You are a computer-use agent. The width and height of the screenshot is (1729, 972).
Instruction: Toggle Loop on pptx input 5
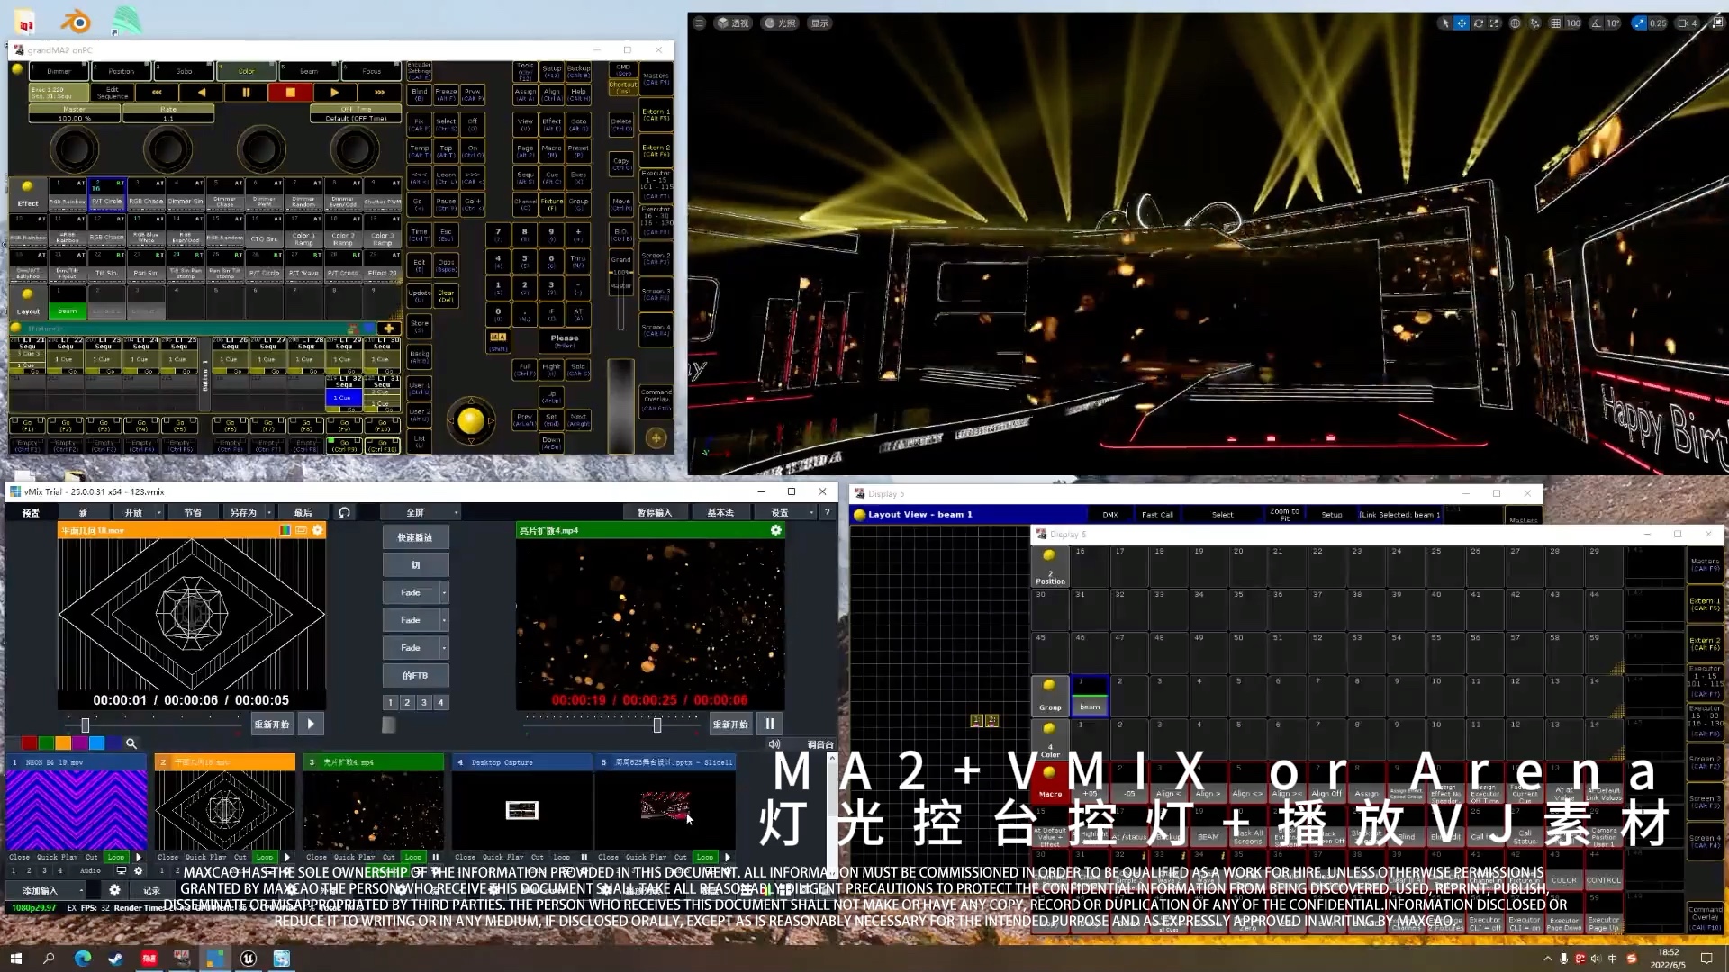705,857
